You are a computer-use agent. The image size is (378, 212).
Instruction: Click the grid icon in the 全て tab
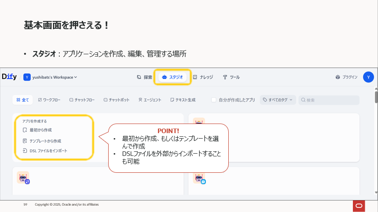click(18, 100)
